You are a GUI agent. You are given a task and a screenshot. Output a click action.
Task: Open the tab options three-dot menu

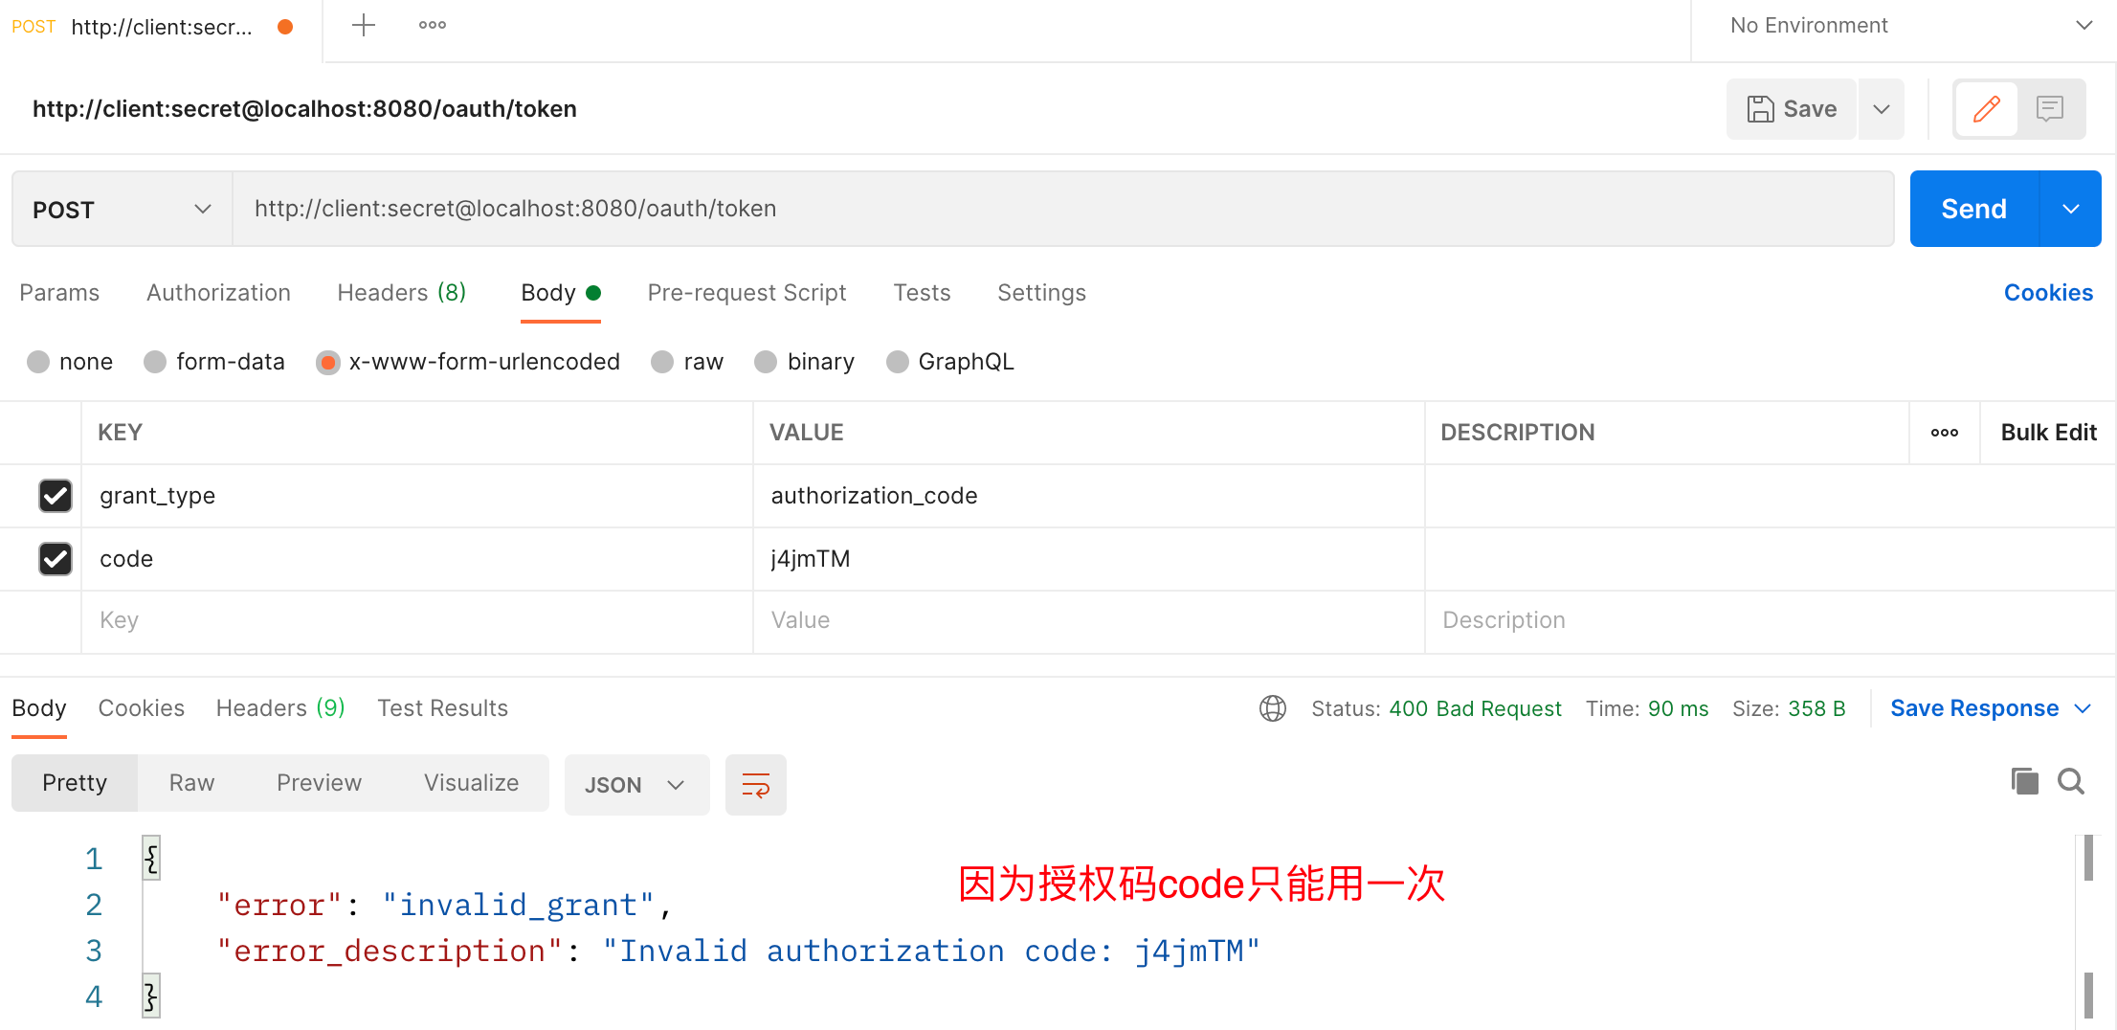pyautogui.click(x=433, y=25)
